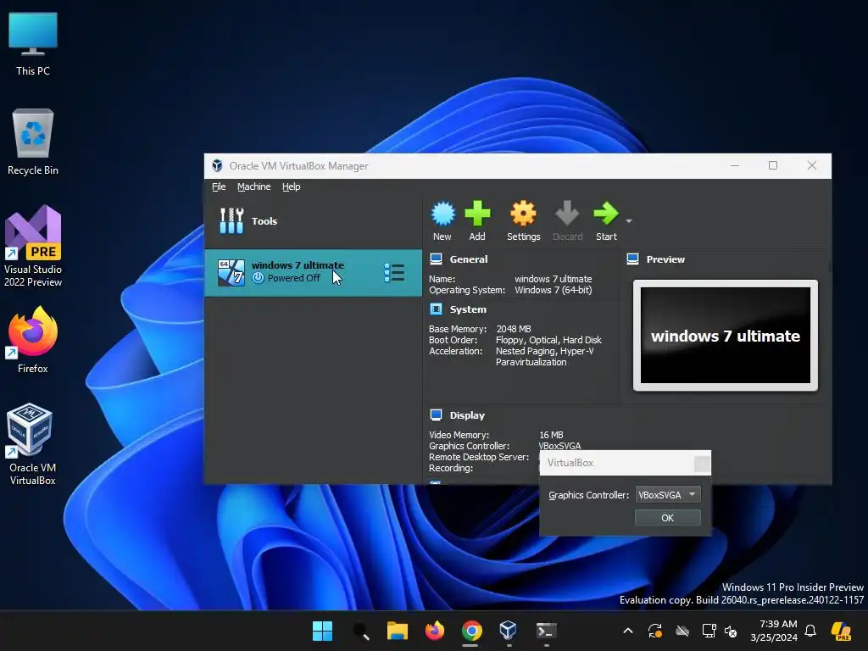Open the notifications bell icon

tap(810, 631)
